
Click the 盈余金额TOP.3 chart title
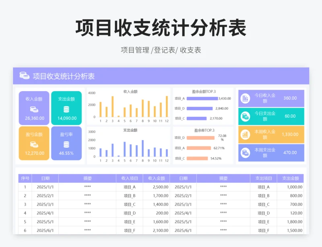pos(204,91)
